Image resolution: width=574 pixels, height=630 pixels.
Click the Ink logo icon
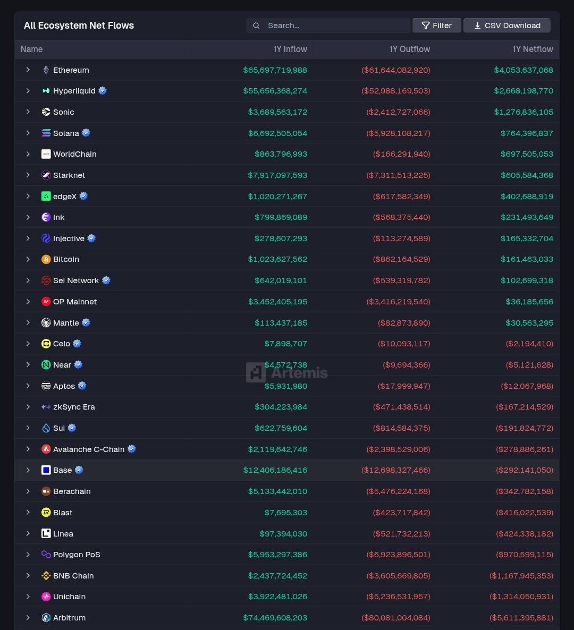coord(46,217)
